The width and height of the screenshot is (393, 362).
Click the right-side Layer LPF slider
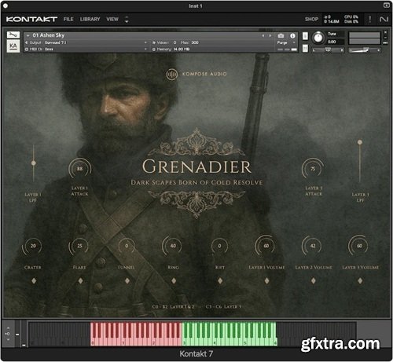tap(360, 163)
